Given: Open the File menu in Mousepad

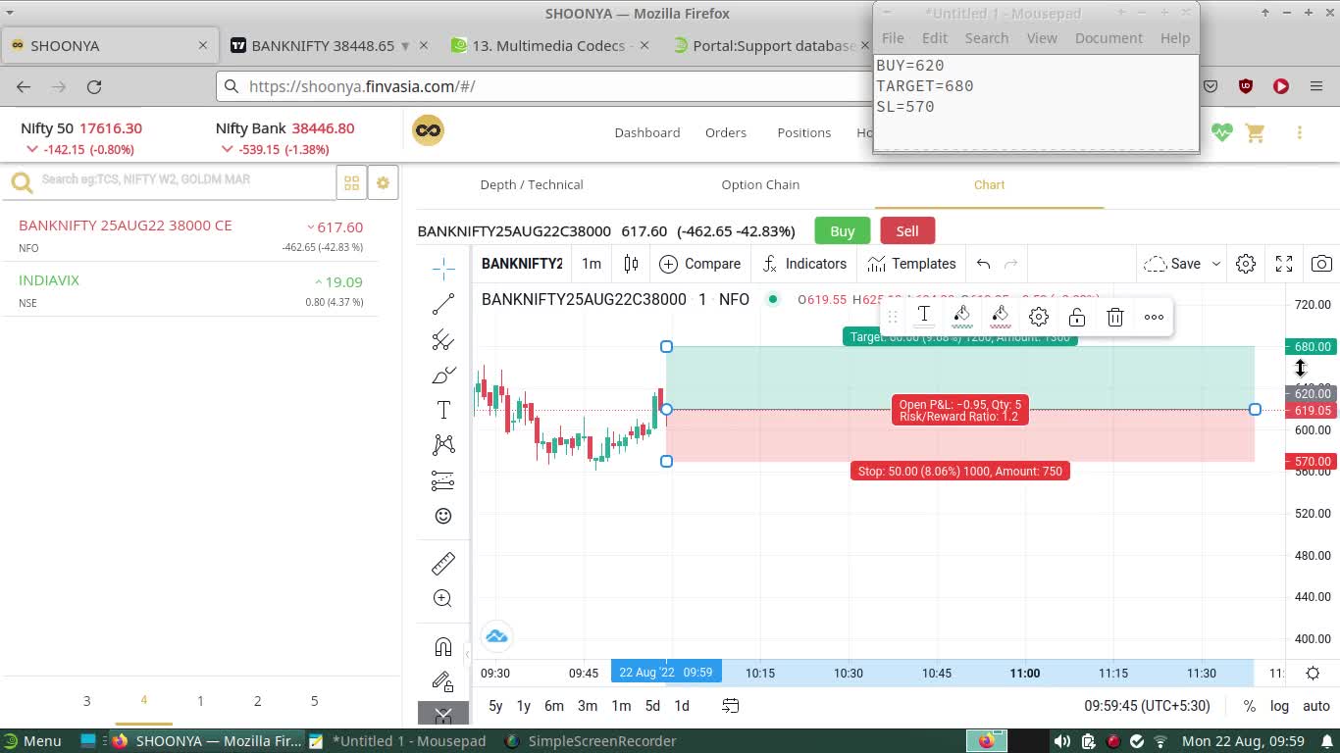Looking at the screenshot, I should pos(893,38).
